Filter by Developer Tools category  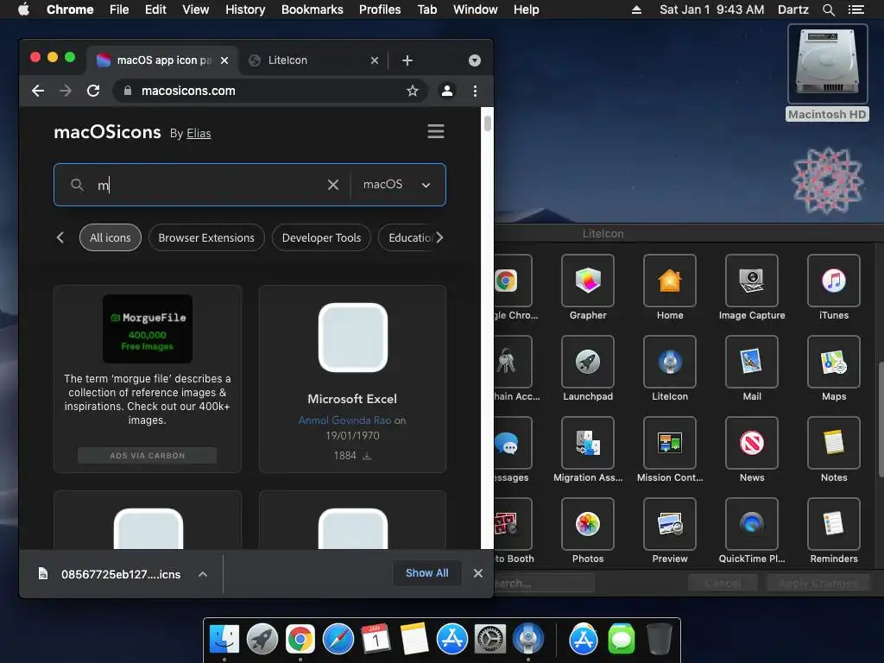321,237
